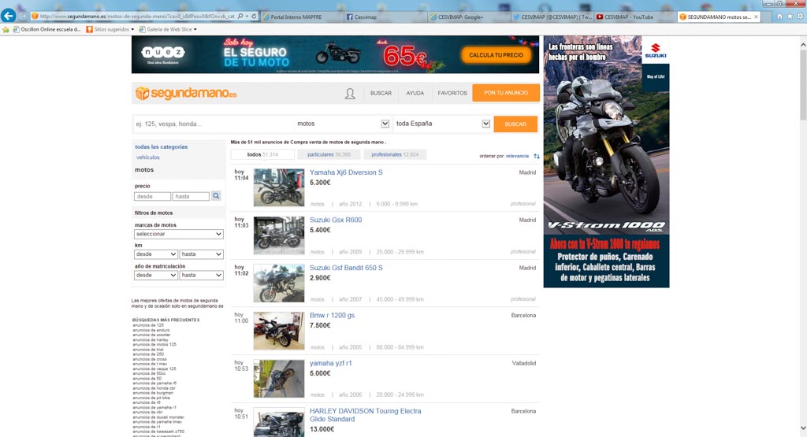Click the browser forward arrow
Viewport: 807px width, 437px height.
click(x=23, y=17)
